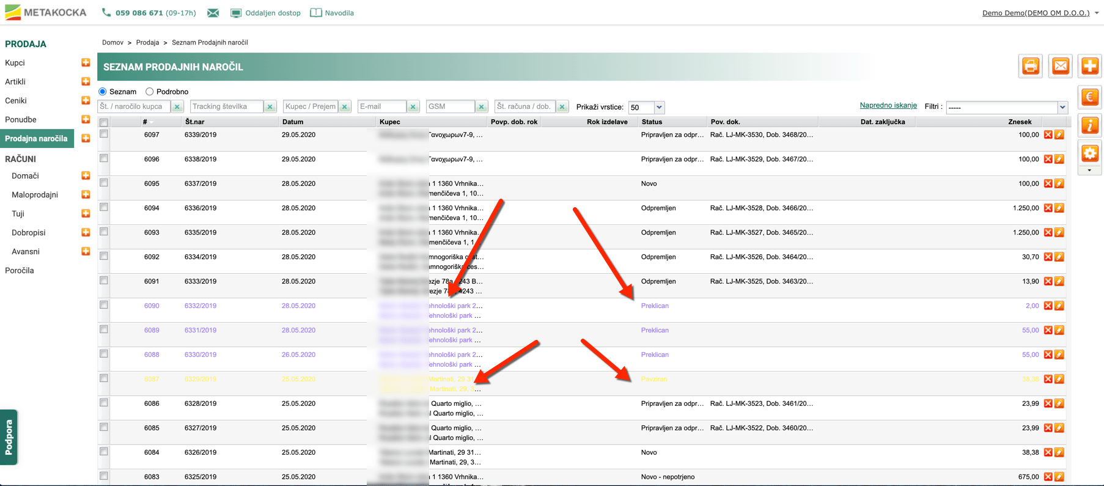This screenshot has height=486, width=1104.
Task: Sort by the Status column header
Action: [x=652, y=122]
